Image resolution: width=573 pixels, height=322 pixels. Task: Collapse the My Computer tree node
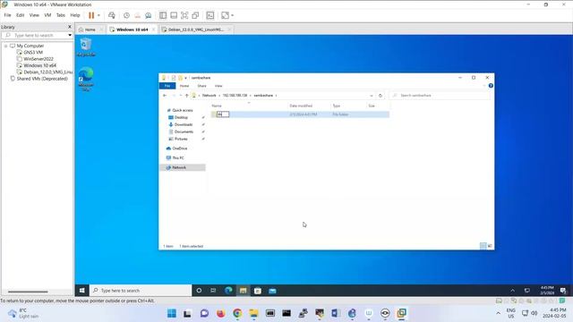[6, 46]
